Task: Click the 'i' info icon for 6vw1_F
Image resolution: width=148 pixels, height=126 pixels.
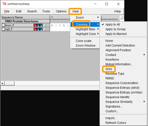Action: [x=41, y=25]
